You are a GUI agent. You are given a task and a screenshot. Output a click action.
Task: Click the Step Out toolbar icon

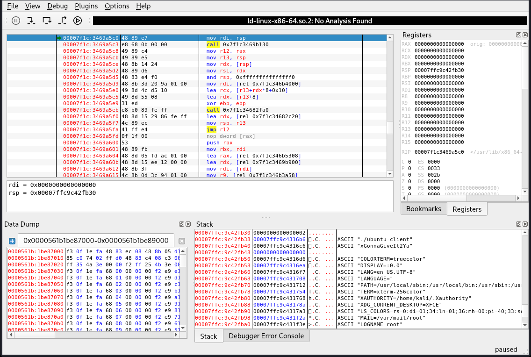pos(63,21)
